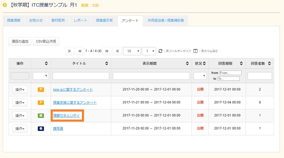The height and width of the screenshot is (158, 284).
Task: Go to last page of the table
Action: pos(117,51)
